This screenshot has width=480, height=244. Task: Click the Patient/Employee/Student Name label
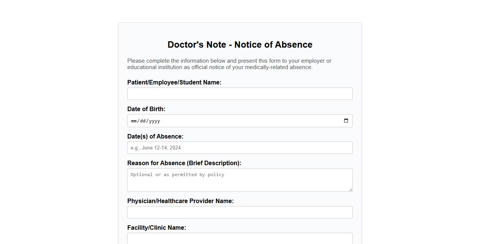click(174, 82)
